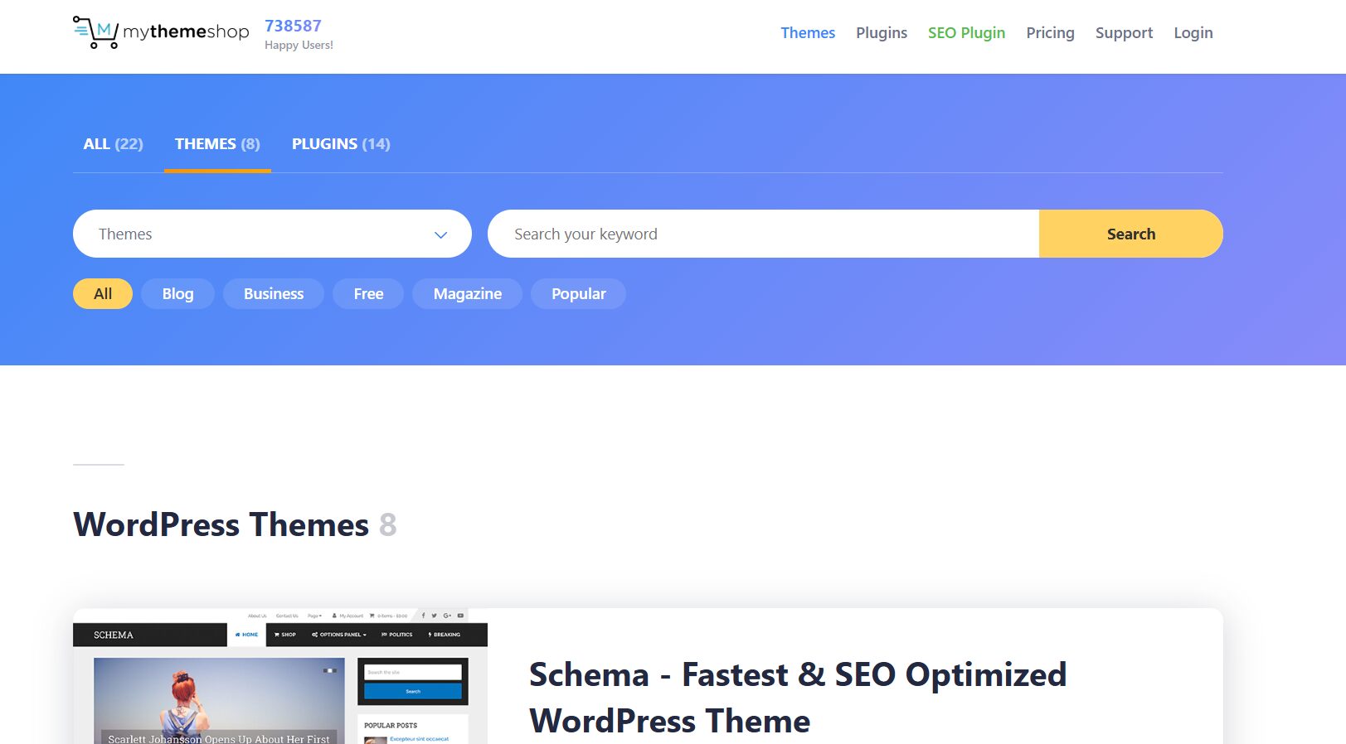Screen dimensions: 1346x744
Task: Select the THEMES (8) tab
Action: coord(217,144)
